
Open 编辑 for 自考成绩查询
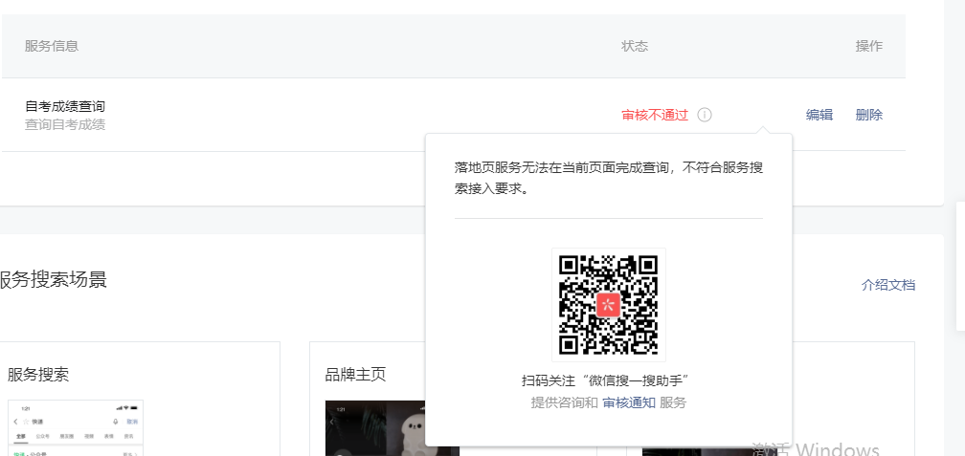pos(819,115)
